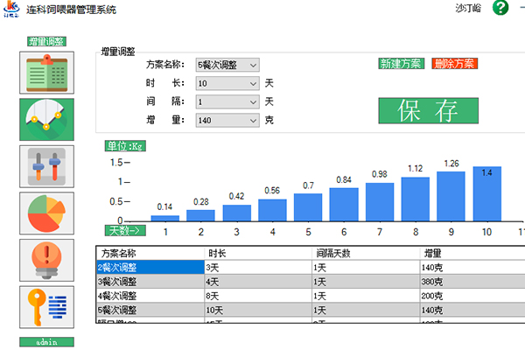This screenshot has height=350, width=525.
Task: Click the 新建方案 button
Action: (401, 64)
